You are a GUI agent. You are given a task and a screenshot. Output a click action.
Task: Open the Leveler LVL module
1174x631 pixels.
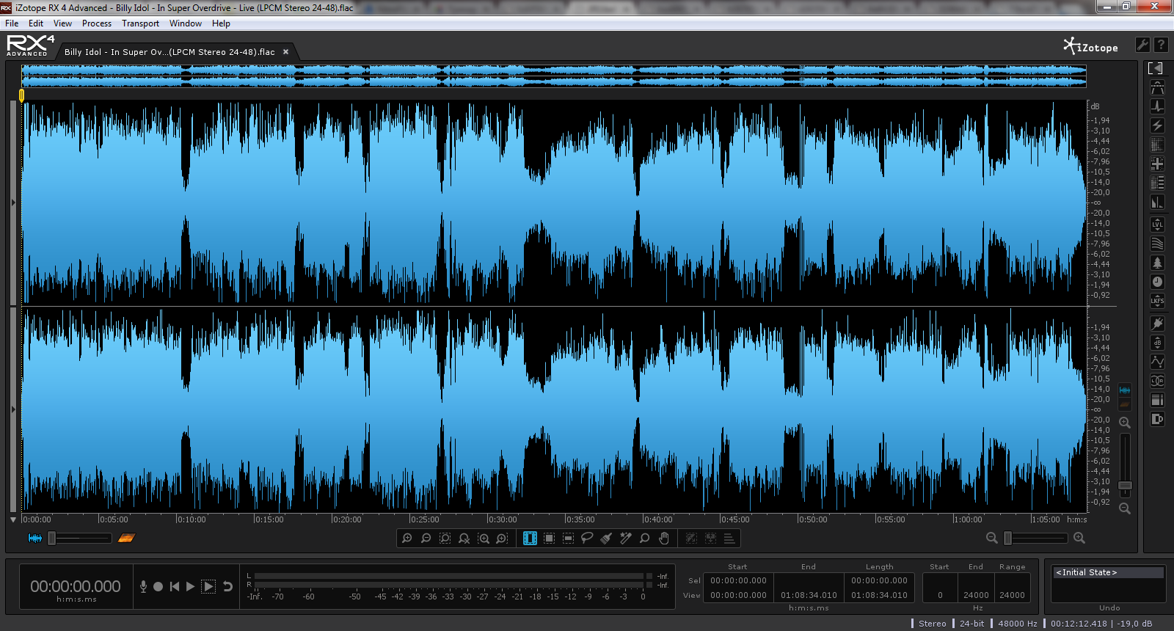point(1157,225)
